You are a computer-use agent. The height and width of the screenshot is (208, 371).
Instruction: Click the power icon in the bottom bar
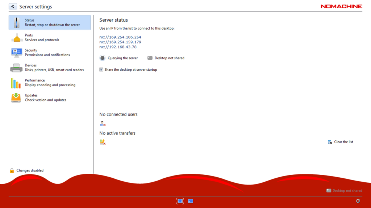(x=358, y=201)
